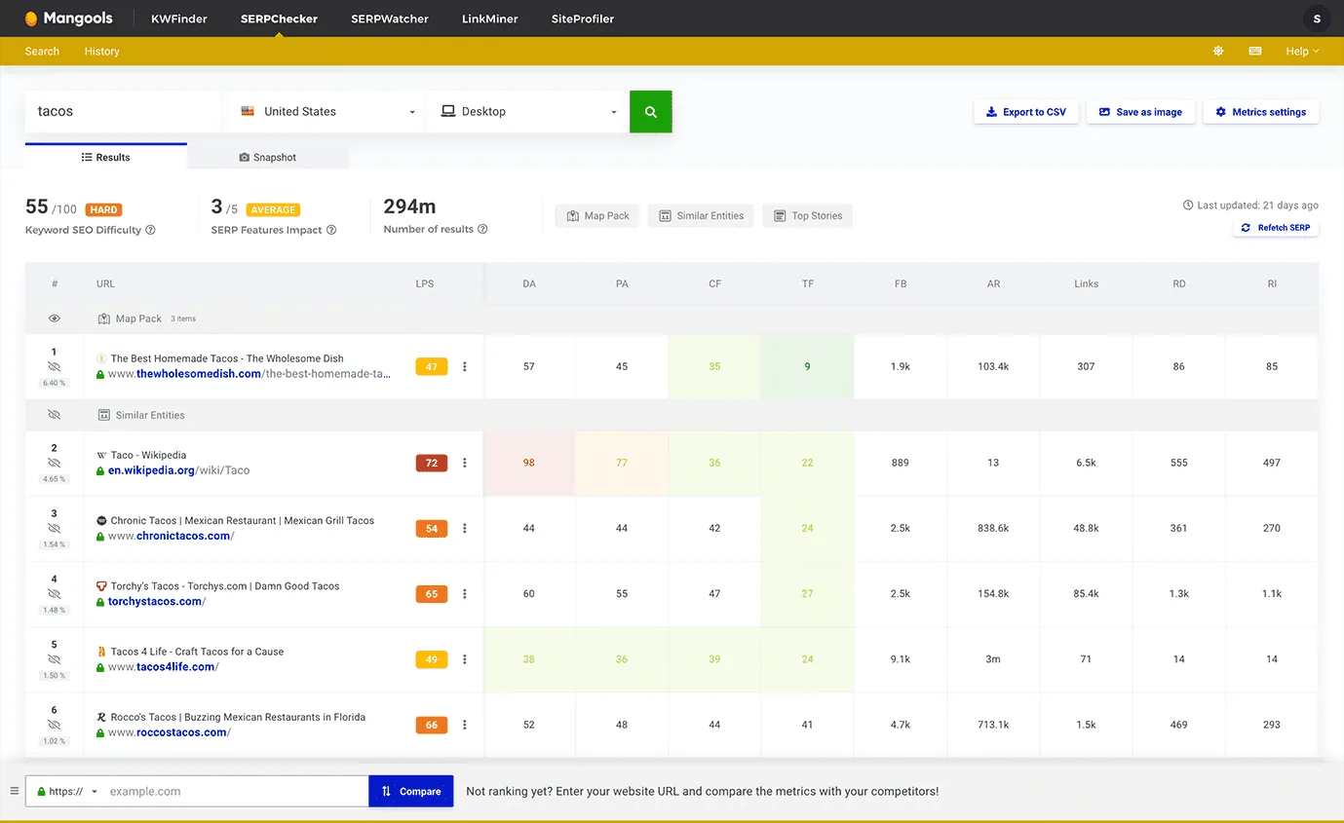Open the Help dropdown menu
The image size is (1344, 823).
coord(1302,52)
